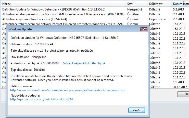The width and height of the screenshot is (189, 118).
Task: Click the date 1.1.2013 in the list
Action: coord(178,82)
